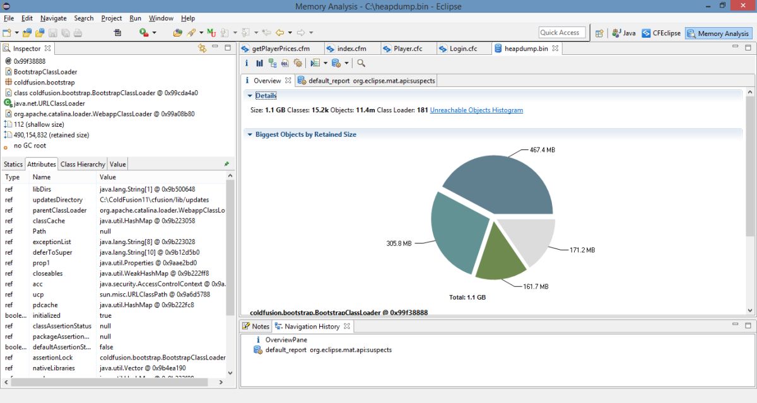
Task: Open the Dominator Tree icon
Action: pyautogui.click(x=272, y=63)
